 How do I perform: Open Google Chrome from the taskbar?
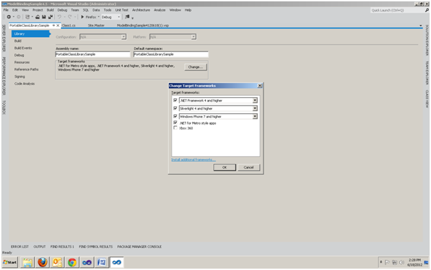coord(72,262)
